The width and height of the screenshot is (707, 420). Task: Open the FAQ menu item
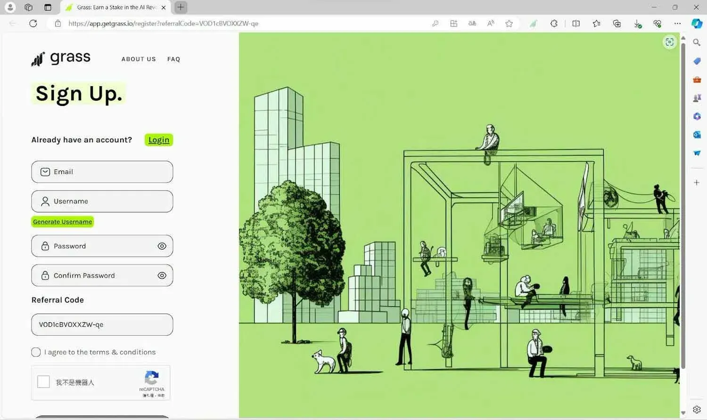pos(173,59)
